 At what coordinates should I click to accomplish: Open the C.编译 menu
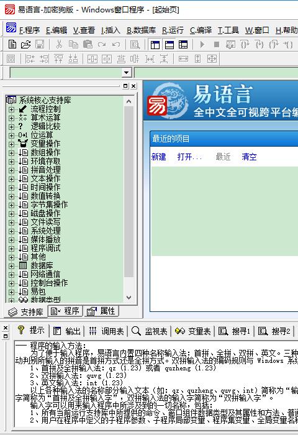tap(201, 30)
